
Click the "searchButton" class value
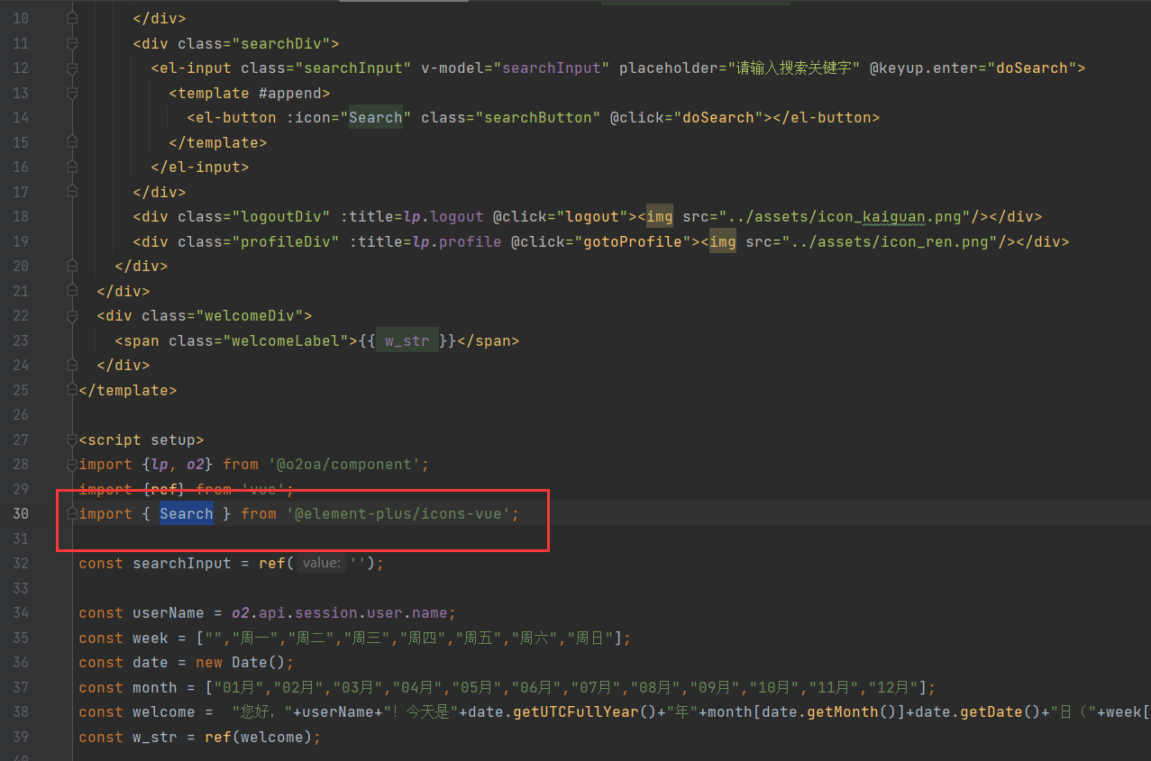coord(537,117)
